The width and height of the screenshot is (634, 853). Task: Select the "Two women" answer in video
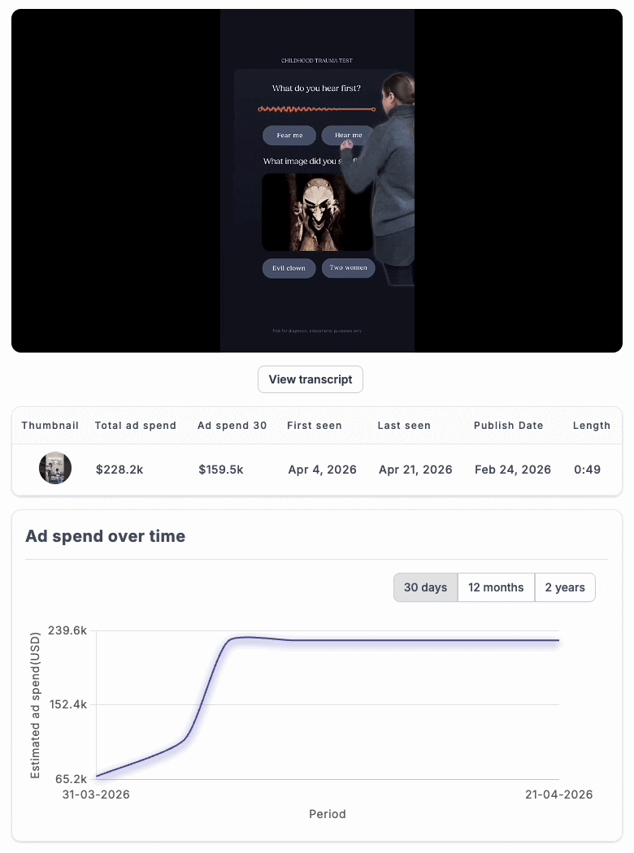coord(348,268)
